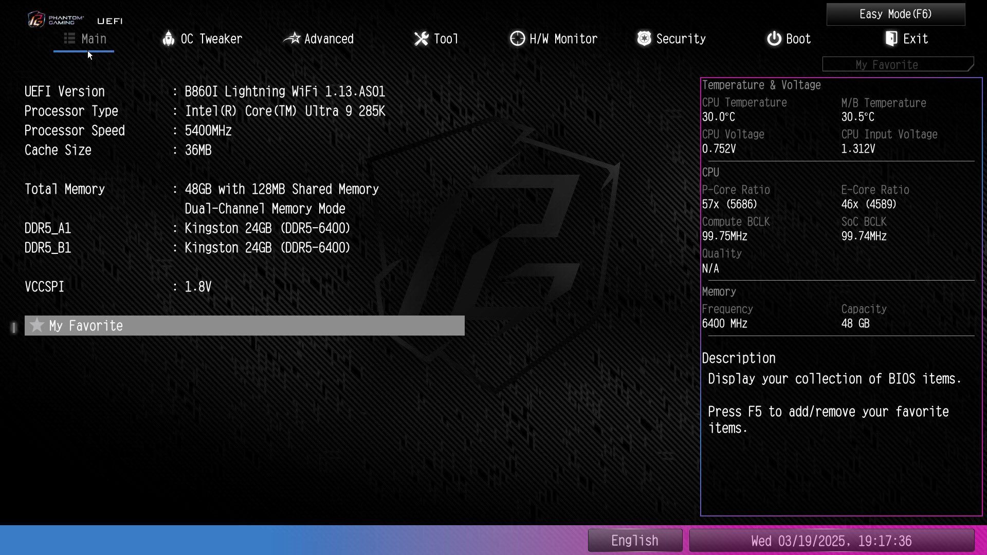
Task: Switch to the Security tab
Action: coord(671,39)
